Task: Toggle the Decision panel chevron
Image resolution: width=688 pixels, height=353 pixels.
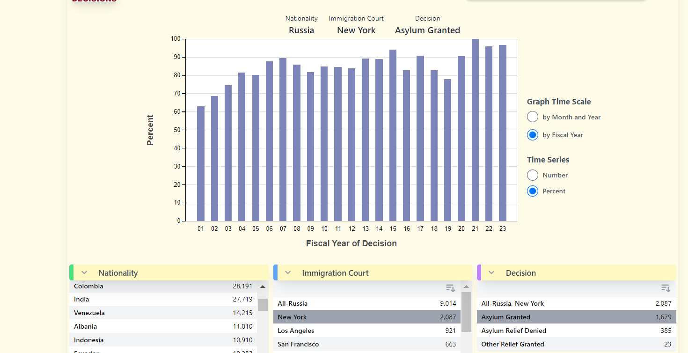Action: pos(491,273)
